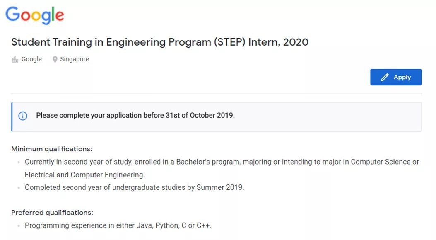436x240 pixels.
Task: Click the Programming experience bullet text
Action: 118,225
